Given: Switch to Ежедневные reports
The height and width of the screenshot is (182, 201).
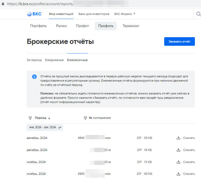Looking at the screenshot, I should [x=54, y=60].
